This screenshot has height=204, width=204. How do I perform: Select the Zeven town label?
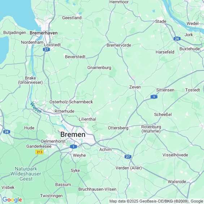point(135,87)
